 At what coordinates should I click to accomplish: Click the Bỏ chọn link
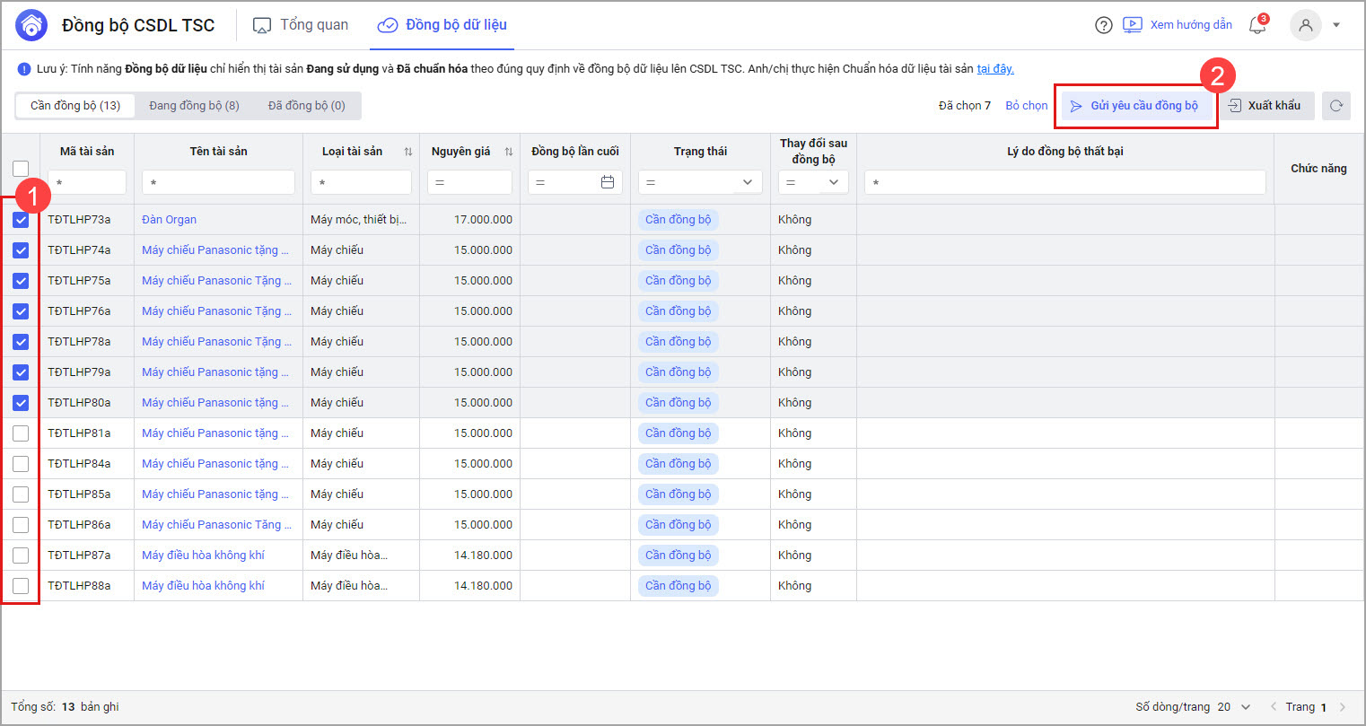[1026, 106]
